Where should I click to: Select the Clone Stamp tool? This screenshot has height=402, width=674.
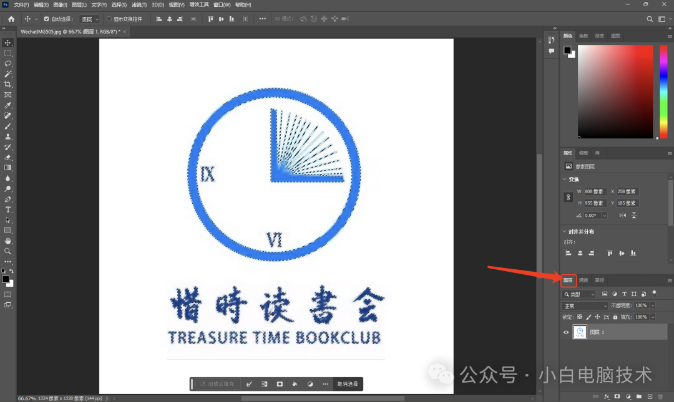pyautogui.click(x=7, y=136)
